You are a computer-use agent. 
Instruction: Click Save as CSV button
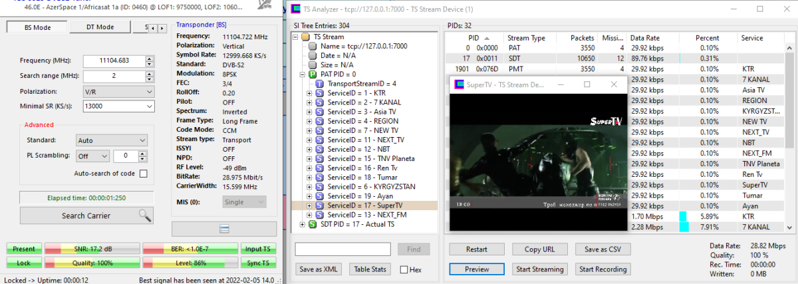(x=602, y=249)
